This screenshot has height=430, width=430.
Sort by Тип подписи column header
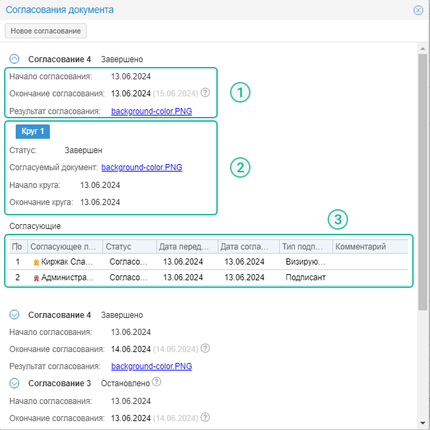306,246
